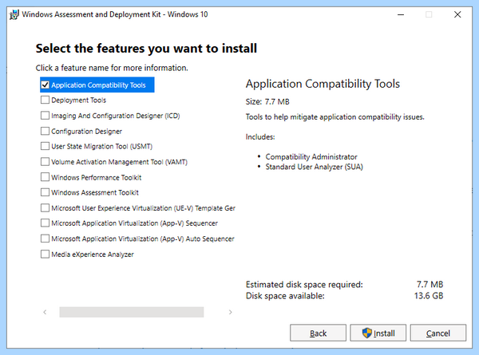Check the Deployment Tools checkbox
The height and width of the screenshot is (355, 479).
45,100
